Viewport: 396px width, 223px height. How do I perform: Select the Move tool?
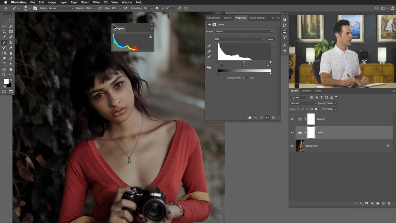pos(4,21)
